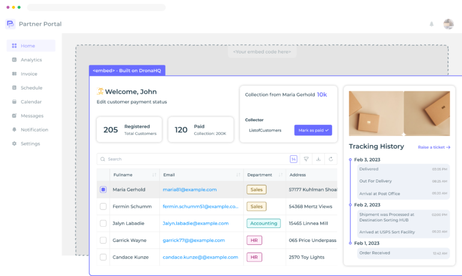The image size is (462, 276).
Task: Click the 120 Paid collection card
Action: [201, 130]
